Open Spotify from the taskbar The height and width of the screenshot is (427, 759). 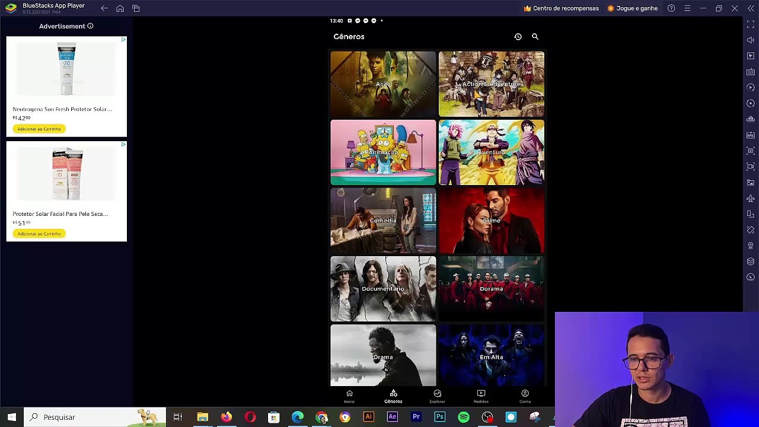point(464,417)
